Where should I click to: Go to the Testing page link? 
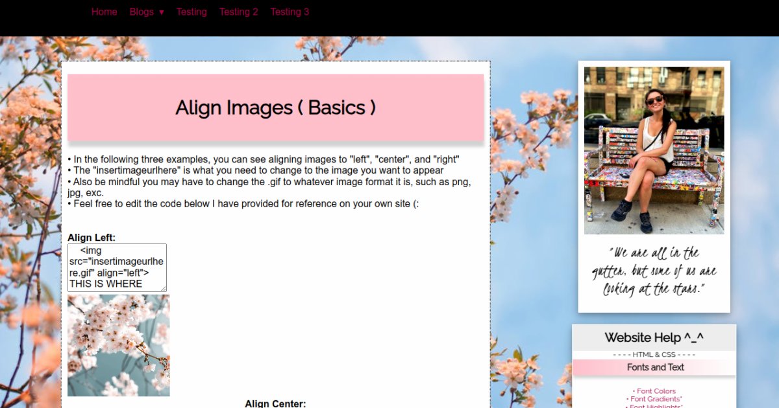coord(192,12)
